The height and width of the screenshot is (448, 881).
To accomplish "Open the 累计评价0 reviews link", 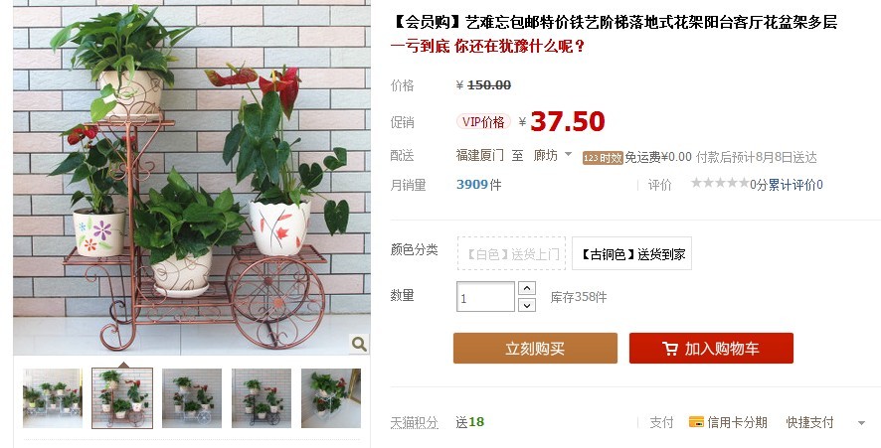I will pos(795,184).
